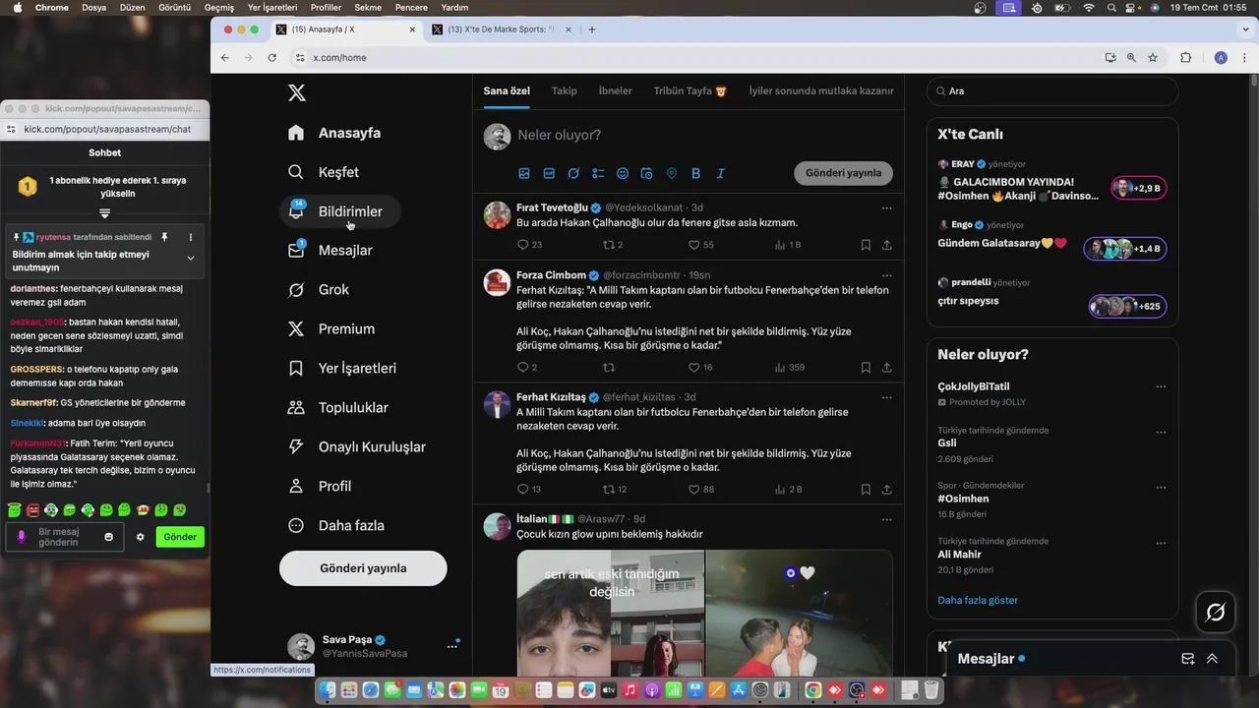Open floating Grok button
Screen dimensions: 1259x708
[1216, 613]
